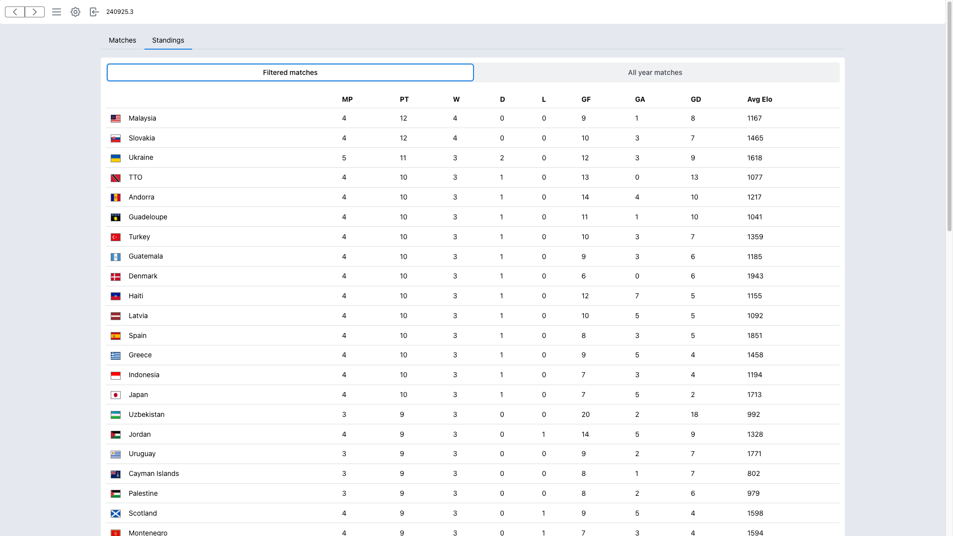The width and height of the screenshot is (953, 536).
Task: Click the Denmark team name
Action: point(143,276)
